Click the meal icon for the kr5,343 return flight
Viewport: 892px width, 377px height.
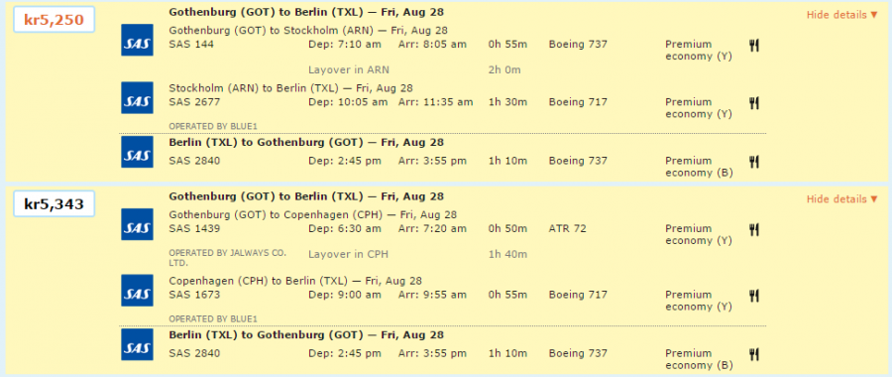pos(754,355)
